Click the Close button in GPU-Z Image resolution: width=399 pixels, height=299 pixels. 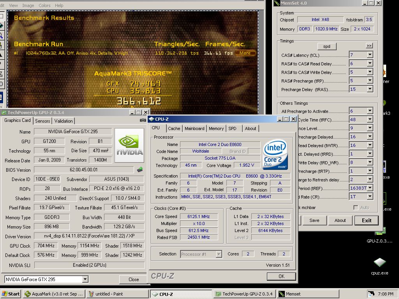[134, 280]
